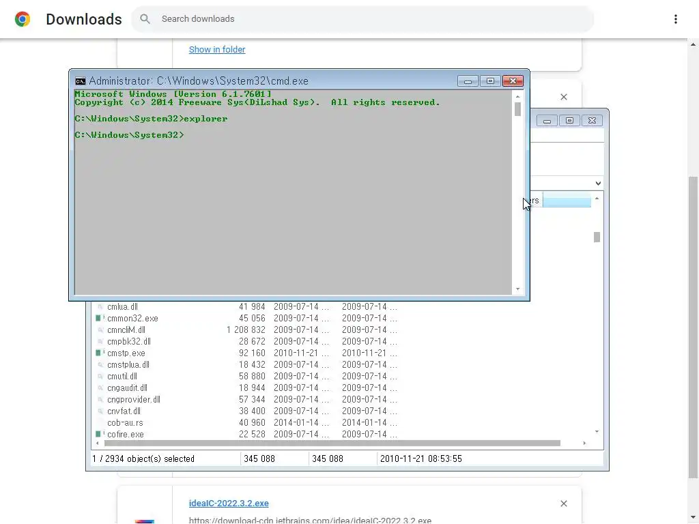Open the Show in folder link
This screenshot has width=699, height=524.
pos(217,49)
